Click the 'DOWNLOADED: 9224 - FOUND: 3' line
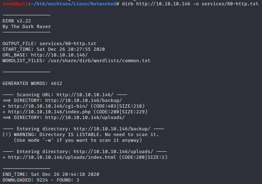The width and height of the screenshot is (262, 184). click(41, 180)
